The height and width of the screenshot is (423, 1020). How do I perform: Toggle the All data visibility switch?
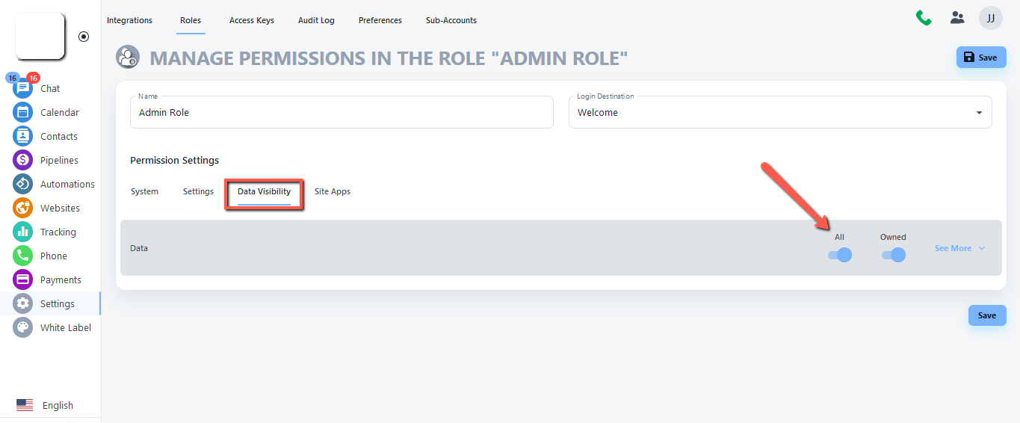(x=840, y=255)
